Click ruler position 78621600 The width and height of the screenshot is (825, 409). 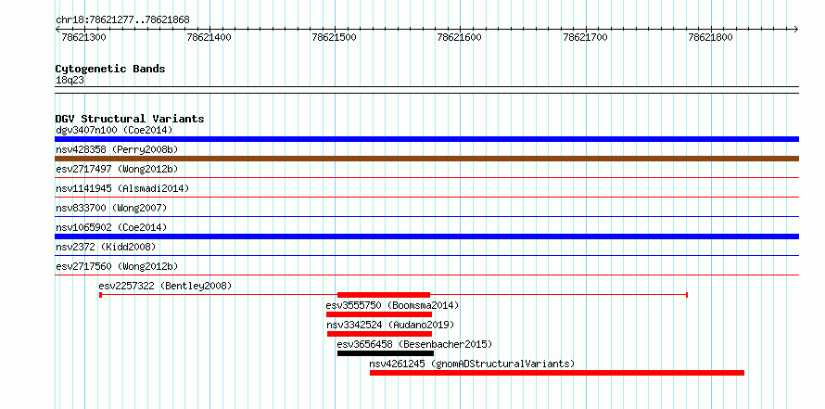460,37
